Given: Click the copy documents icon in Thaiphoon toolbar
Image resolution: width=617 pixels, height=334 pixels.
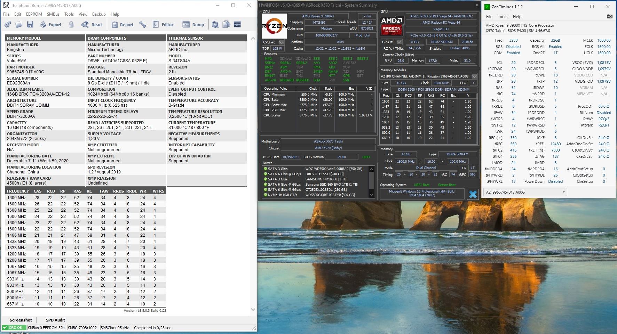Looking at the screenshot, I should coord(226,24).
